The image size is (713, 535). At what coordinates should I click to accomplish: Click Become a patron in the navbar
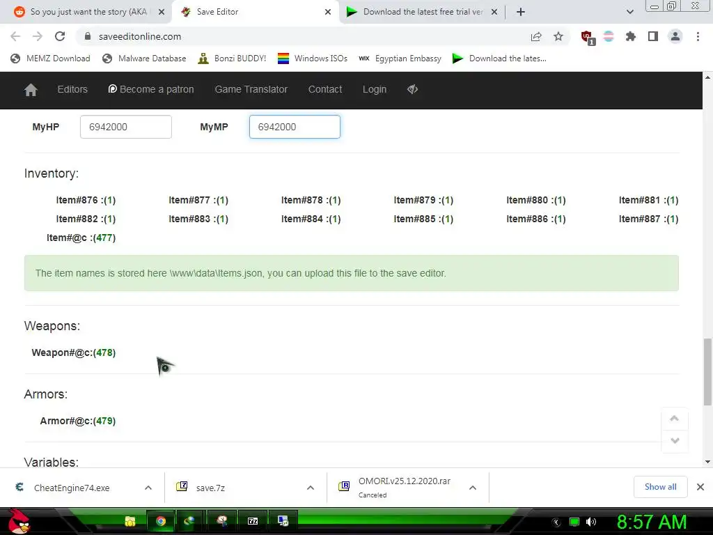pos(151,89)
